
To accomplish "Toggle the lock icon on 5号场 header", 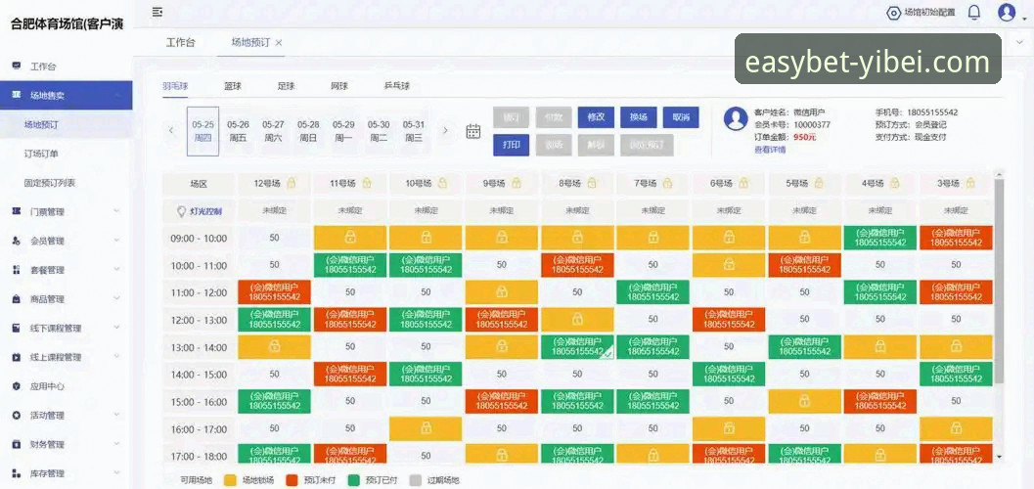I will coord(819,183).
